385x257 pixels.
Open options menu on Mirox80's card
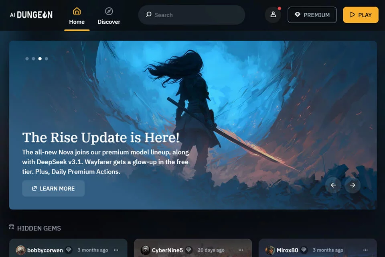[365, 250]
